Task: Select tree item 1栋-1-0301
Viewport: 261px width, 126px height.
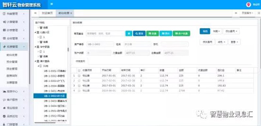Action: tap(55, 71)
